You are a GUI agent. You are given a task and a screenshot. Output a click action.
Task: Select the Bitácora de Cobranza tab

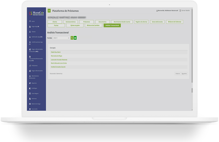click(x=174, y=22)
